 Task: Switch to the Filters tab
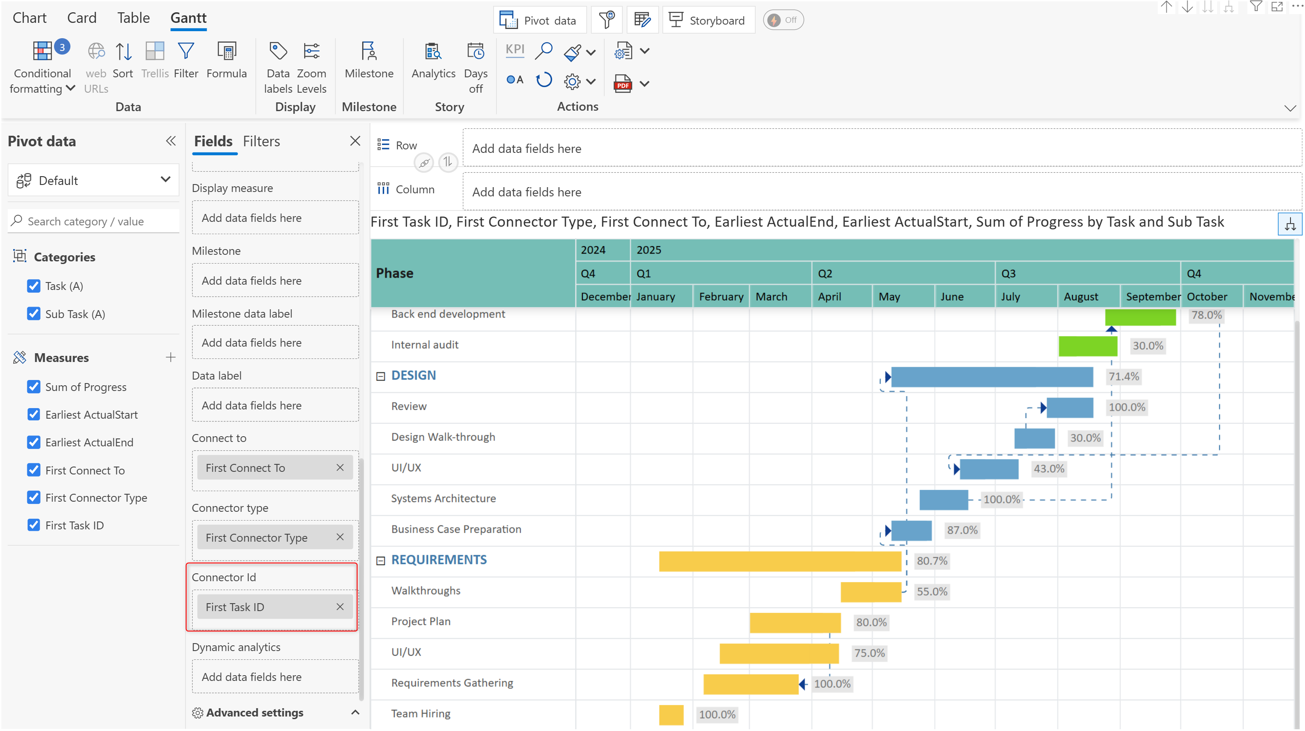(x=261, y=141)
